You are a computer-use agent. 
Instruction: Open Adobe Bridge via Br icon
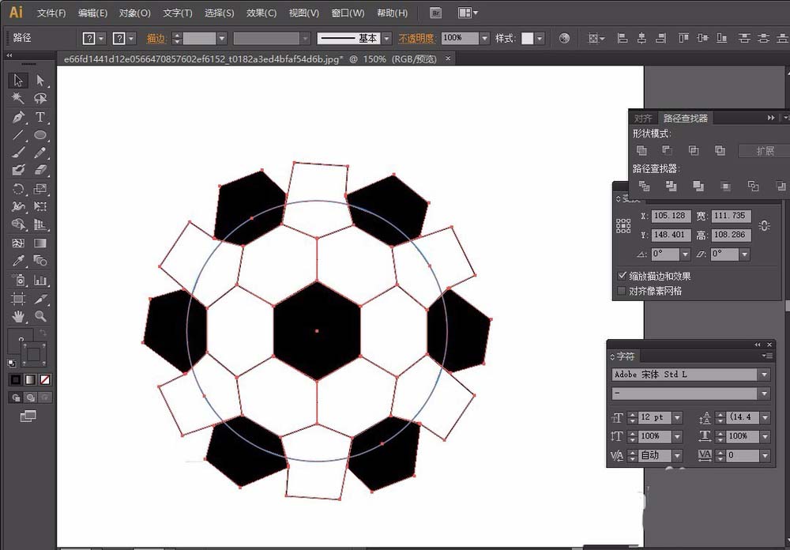435,13
